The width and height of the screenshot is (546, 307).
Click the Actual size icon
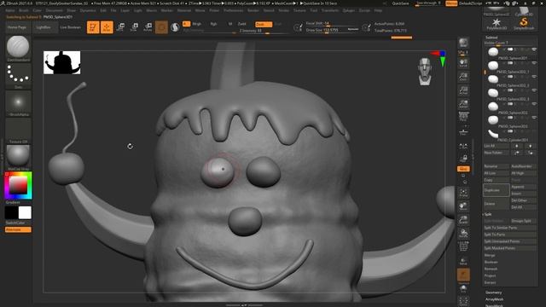coord(463,90)
